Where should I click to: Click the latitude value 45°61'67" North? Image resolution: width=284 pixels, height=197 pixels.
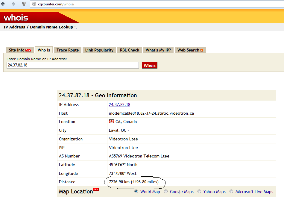click(x=123, y=165)
